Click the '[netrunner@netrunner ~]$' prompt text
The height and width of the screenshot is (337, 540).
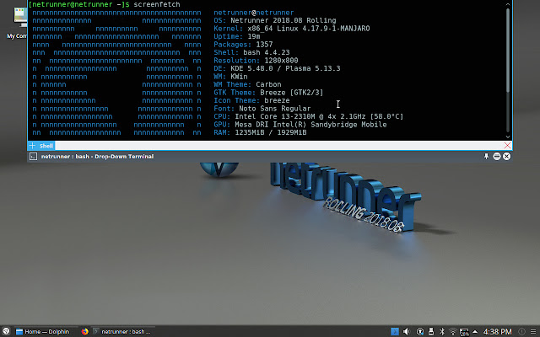(78, 4)
